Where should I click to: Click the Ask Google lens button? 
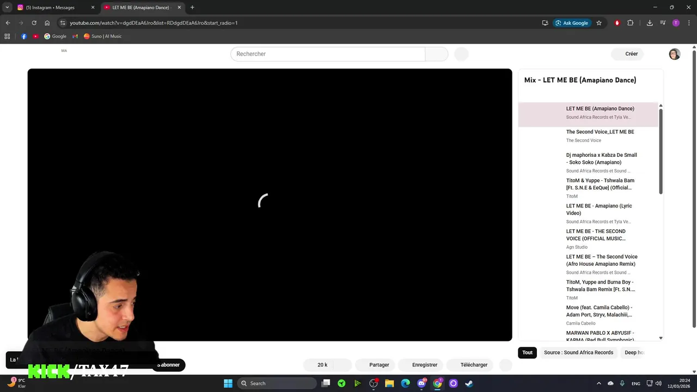point(572,23)
